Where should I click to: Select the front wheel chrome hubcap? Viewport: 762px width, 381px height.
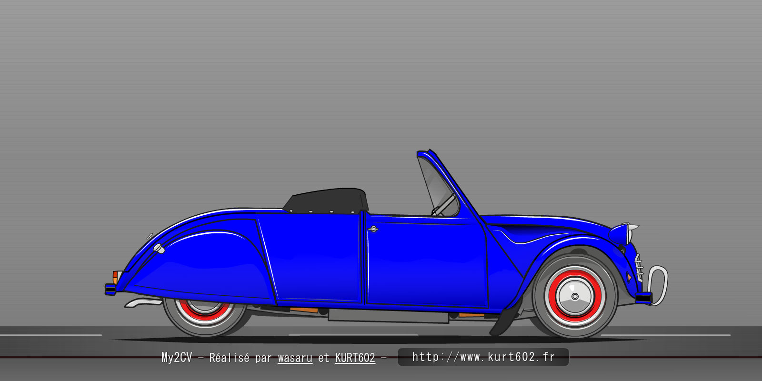pyautogui.click(x=575, y=296)
